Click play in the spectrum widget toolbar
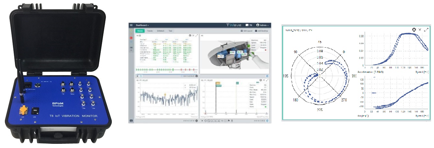The image size is (434, 148). 202,121
